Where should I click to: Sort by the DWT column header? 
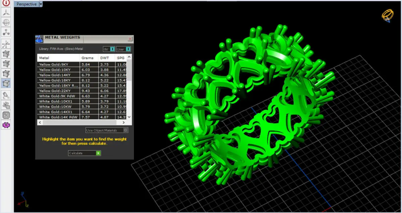pos(107,58)
